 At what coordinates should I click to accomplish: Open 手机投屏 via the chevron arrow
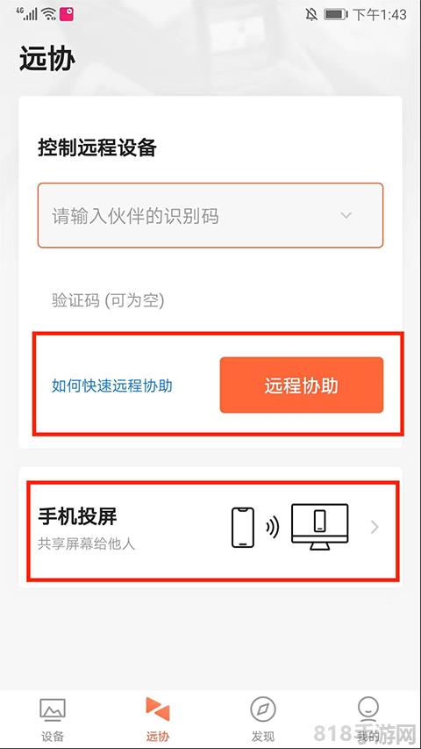[x=375, y=528]
